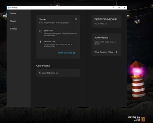Viewport: 153px width, 123px height.
Task: Click the Audio device heading
Action: pyautogui.click(x=101, y=38)
